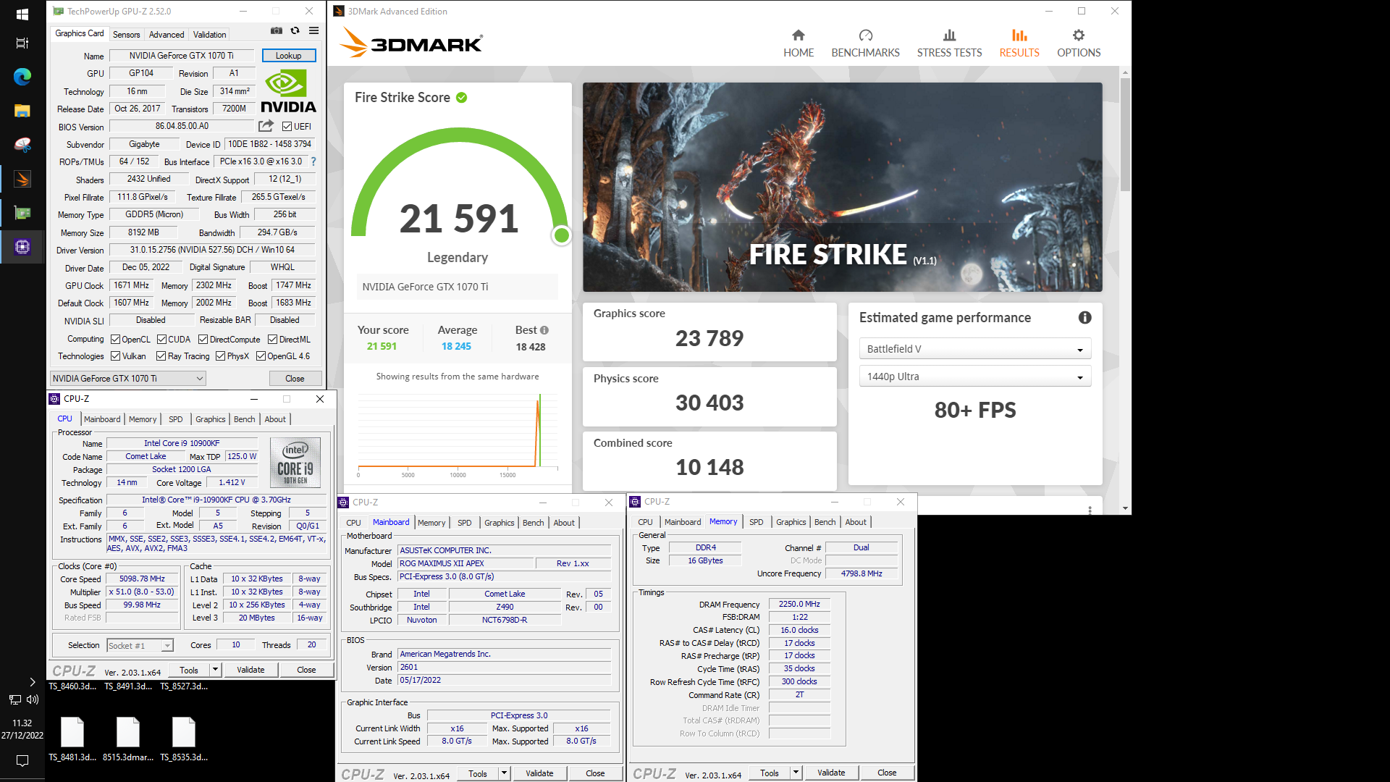The image size is (1390, 782).
Task: Toggle OpenGL 4.6 checkbox
Action: [261, 356]
